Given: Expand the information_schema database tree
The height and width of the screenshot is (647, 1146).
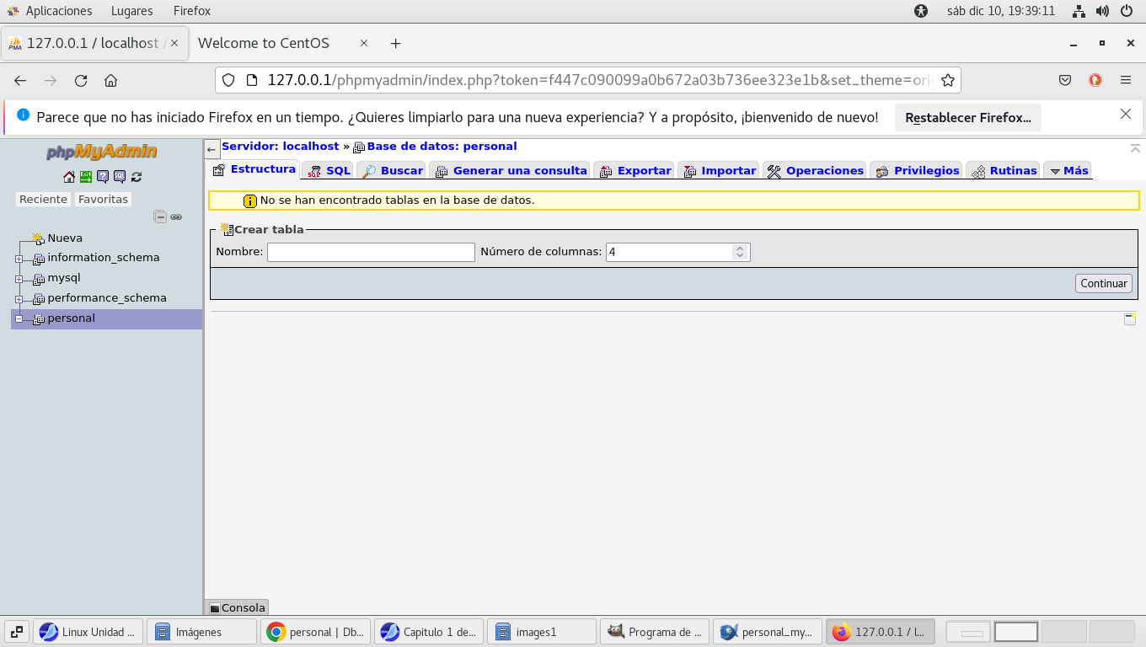Looking at the screenshot, I should pyautogui.click(x=19, y=259).
